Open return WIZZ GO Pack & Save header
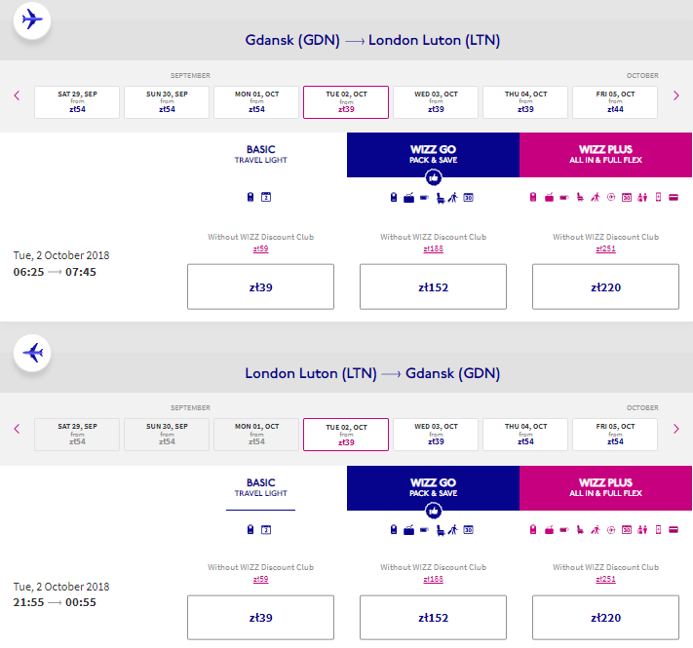This screenshot has height=648, width=693. pos(433,487)
